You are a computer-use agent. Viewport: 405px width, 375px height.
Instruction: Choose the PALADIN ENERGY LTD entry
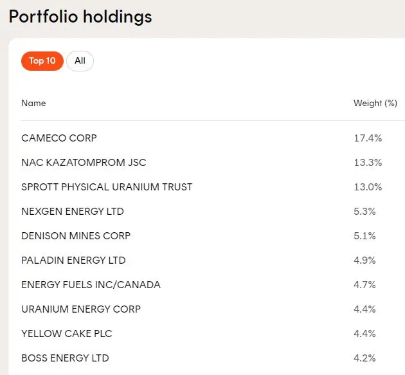coord(73,261)
